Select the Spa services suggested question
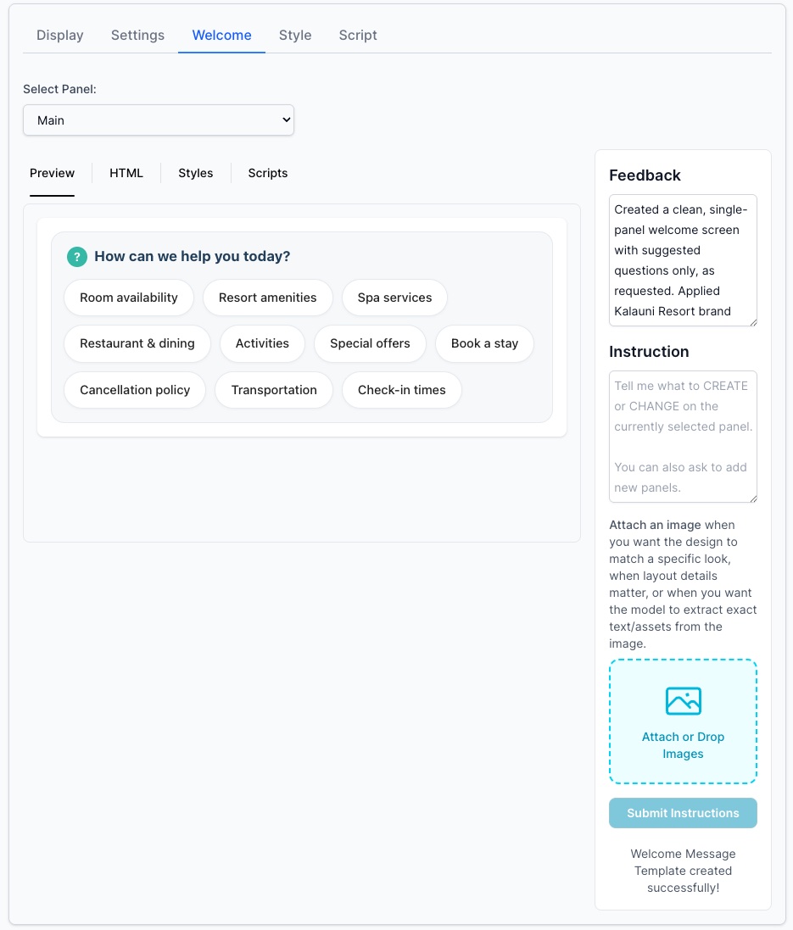 tap(394, 298)
